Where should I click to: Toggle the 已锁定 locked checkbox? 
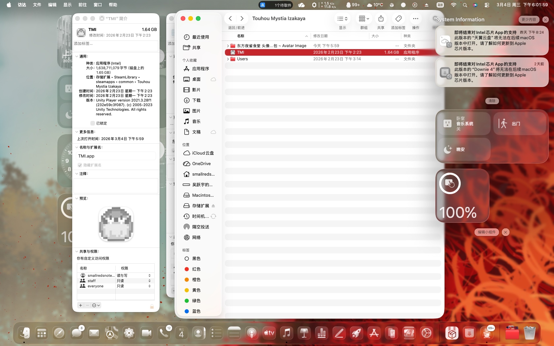pyautogui.click(x=93, y=123)
